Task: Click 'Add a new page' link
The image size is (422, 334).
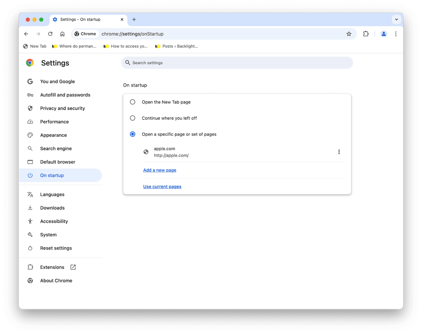Action: (160, 170)
